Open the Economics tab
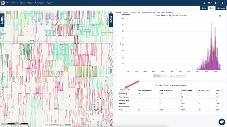This screenshot has height=127, width=227. [x=170, y=13]
